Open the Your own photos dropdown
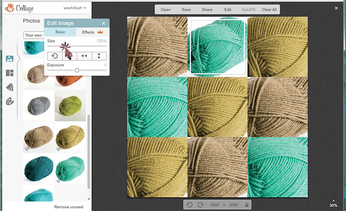The image size is (346, 211). 34,35
